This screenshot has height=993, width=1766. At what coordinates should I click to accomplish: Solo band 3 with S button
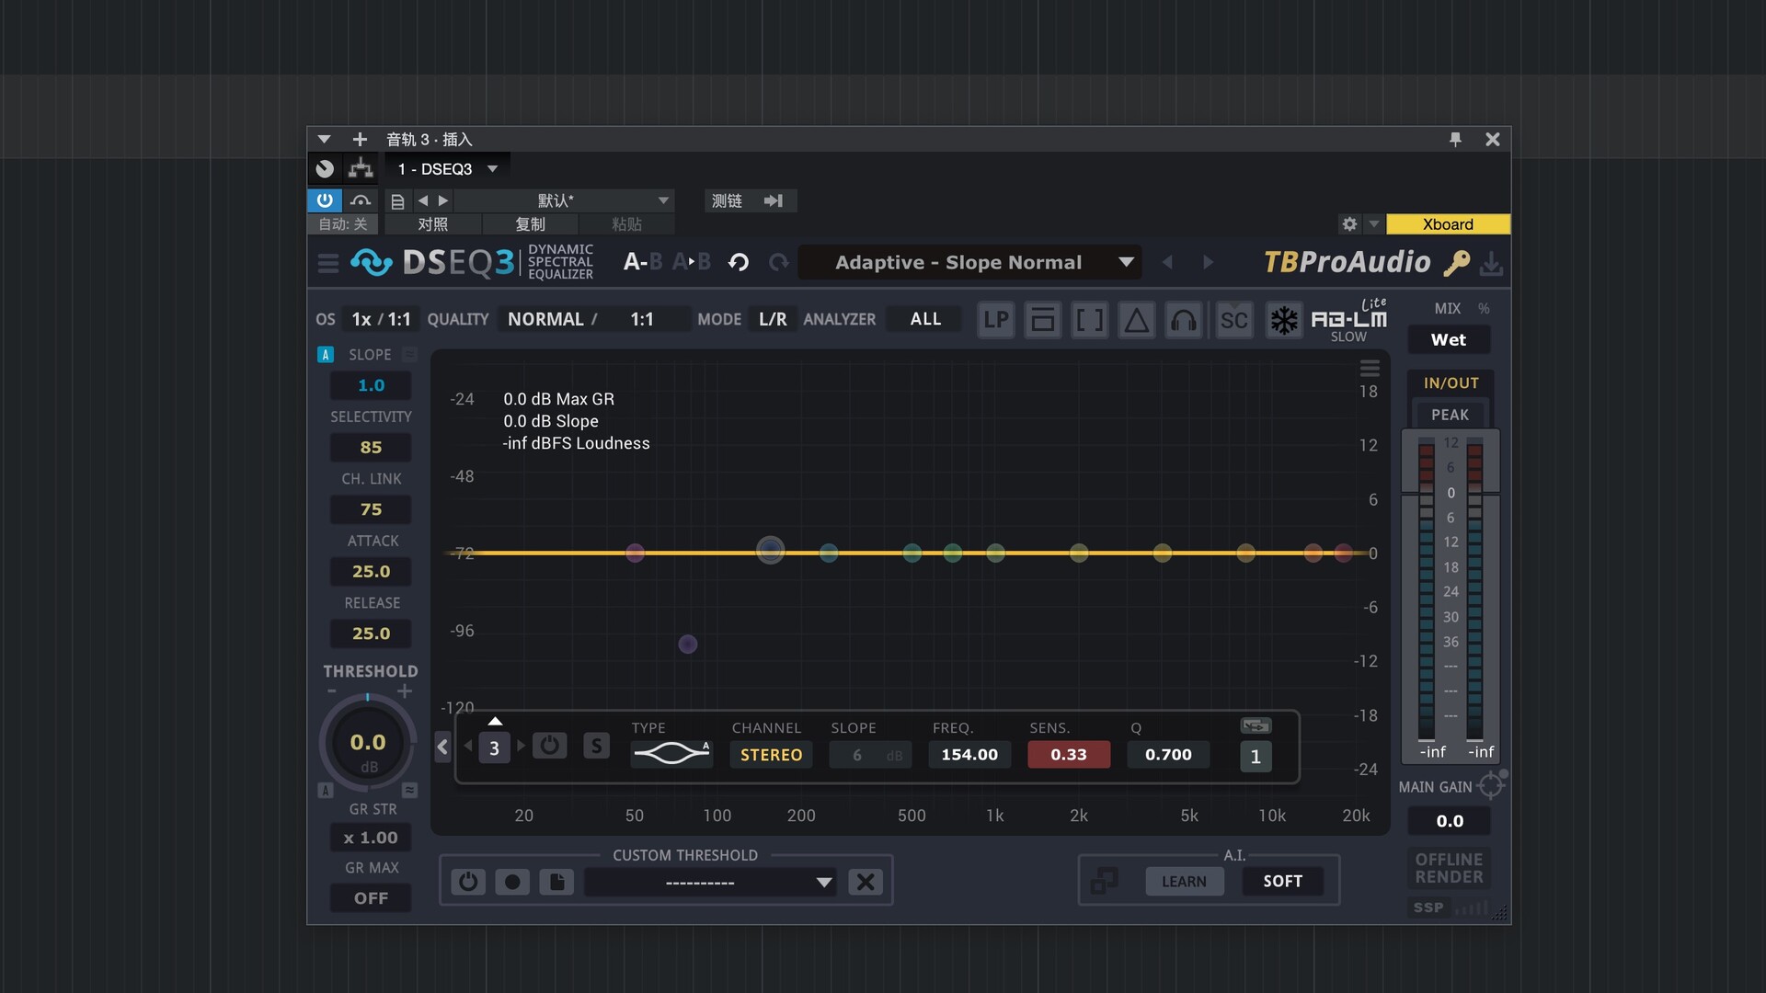[x=596, y=746]
